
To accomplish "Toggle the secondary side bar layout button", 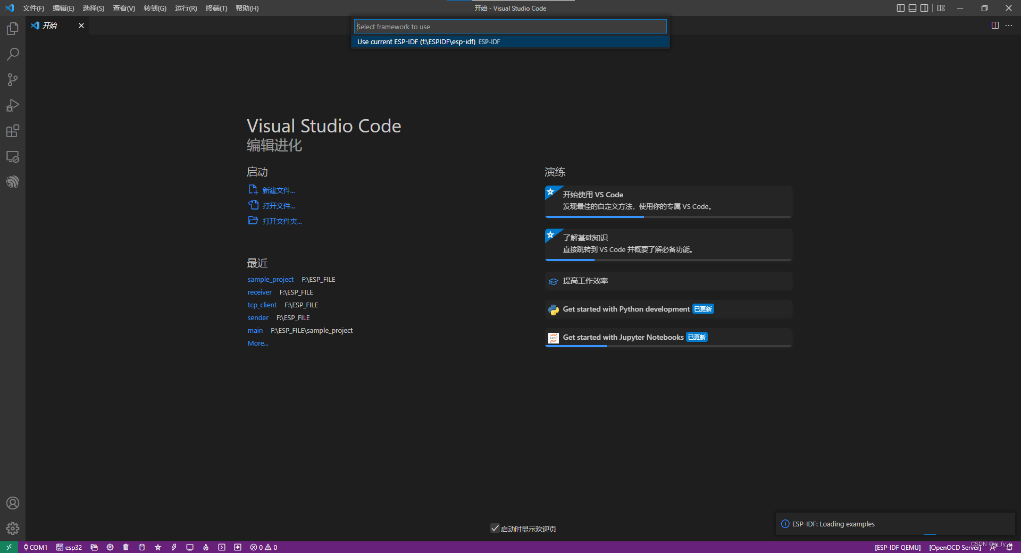I will (924, 8).
